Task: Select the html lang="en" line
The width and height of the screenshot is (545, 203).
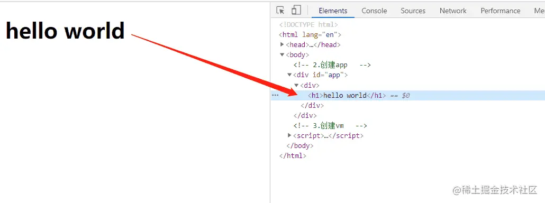Action: pyautogui.click(x=310, y=35)
